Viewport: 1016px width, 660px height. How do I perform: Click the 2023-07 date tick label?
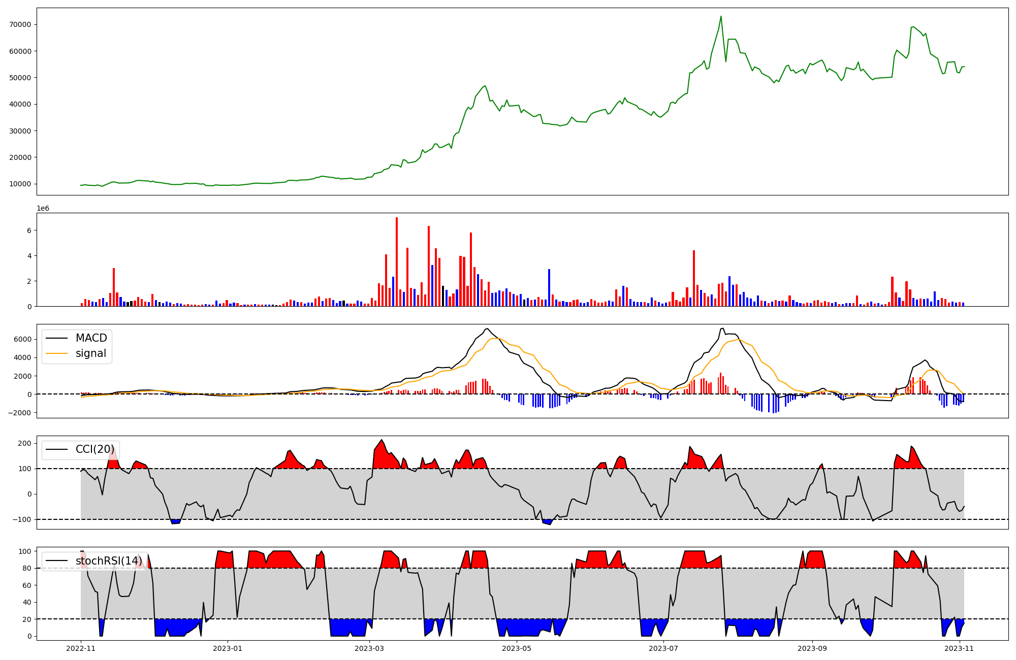click(x=664, y=648)
